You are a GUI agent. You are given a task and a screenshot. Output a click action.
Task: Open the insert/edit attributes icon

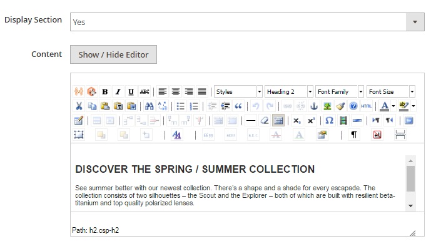click(322, 135)
